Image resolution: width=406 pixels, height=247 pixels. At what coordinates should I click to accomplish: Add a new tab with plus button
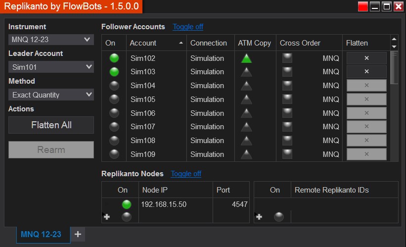pos(78,234)
